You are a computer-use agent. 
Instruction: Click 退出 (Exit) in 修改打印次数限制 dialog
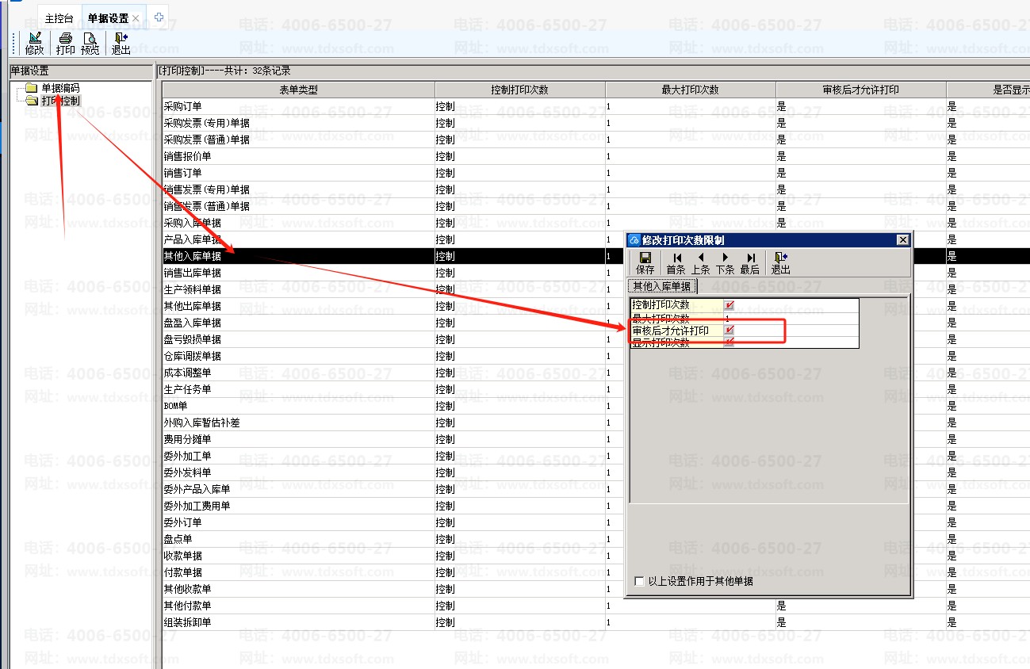(781, 263)
